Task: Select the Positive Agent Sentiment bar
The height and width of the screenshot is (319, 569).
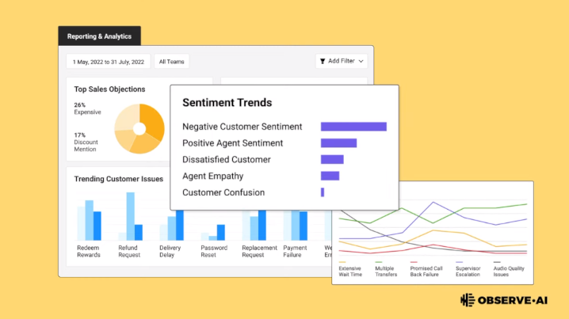Action: [338, 142]
